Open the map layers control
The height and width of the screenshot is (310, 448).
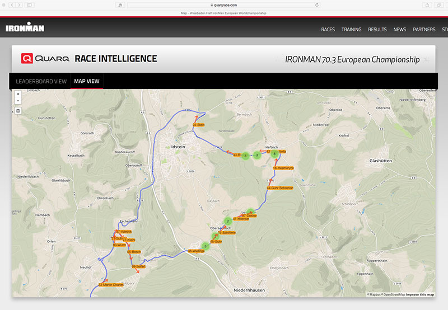coord(18,111)
